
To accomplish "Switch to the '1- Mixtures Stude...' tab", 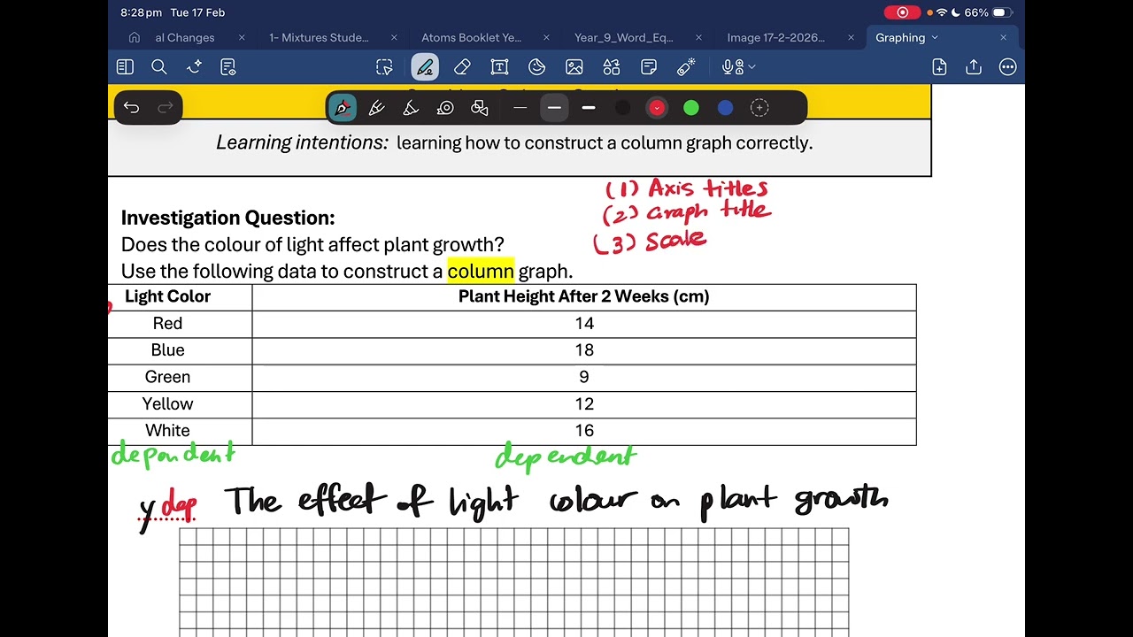I will (x=319, y=38).
